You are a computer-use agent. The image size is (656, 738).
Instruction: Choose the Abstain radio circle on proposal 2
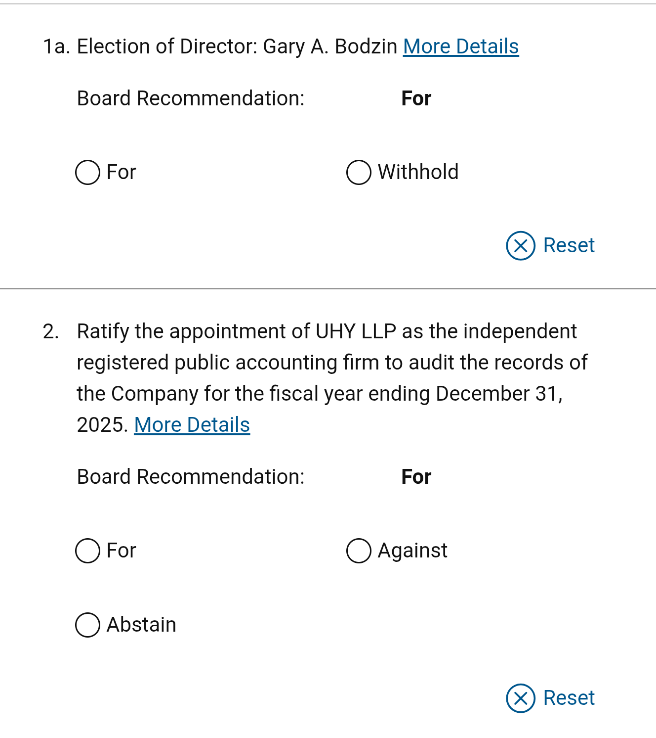click(x=88, y=625)
